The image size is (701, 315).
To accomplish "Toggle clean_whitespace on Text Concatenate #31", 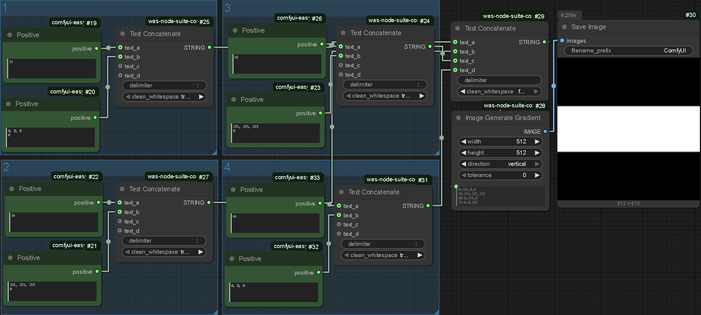I will (383, 255).
